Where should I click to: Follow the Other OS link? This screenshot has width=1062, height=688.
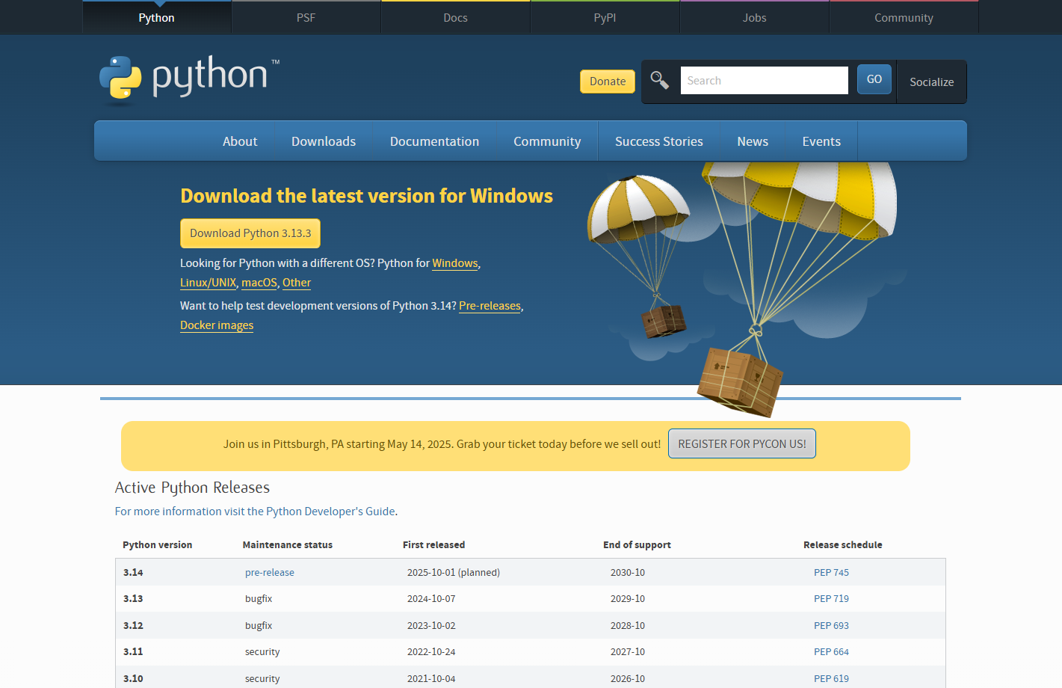coord(297,283)
